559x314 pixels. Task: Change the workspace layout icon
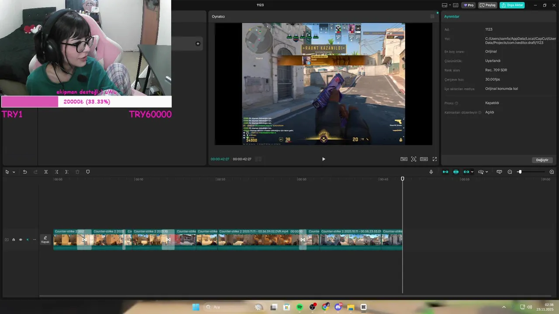[x=445, y=5]
